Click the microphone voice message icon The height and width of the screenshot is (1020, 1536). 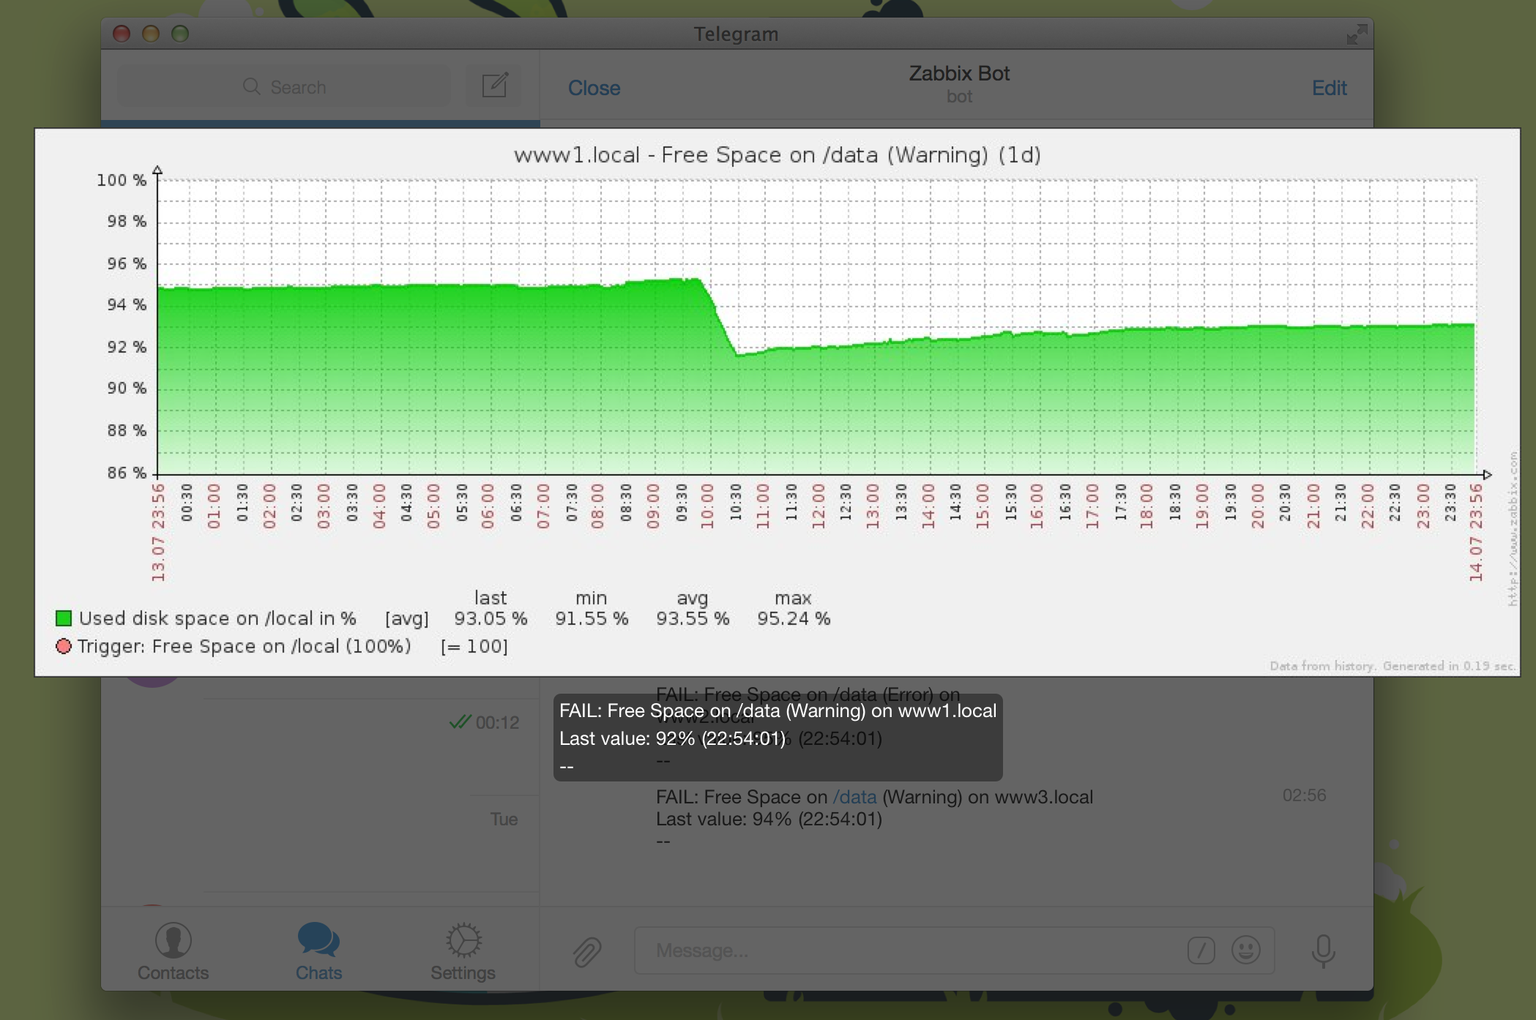pyautogui.click(x=1323, y=950)
